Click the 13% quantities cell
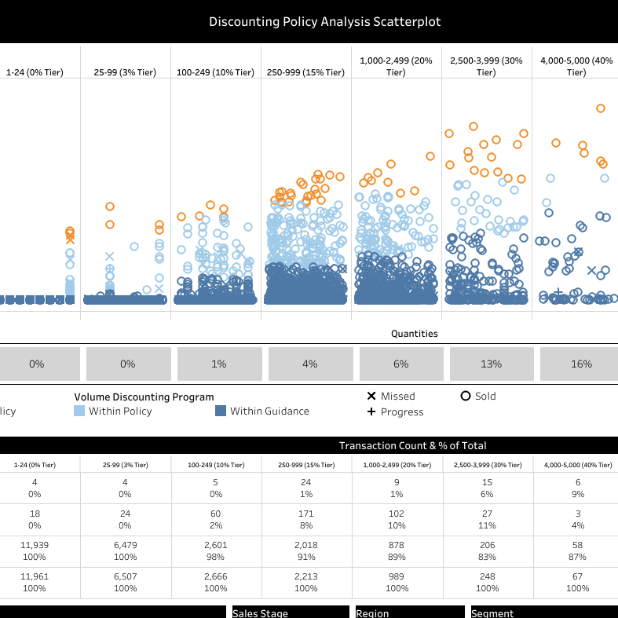The image size is (618, 618). pyautogui.click(x=491, y=364)
